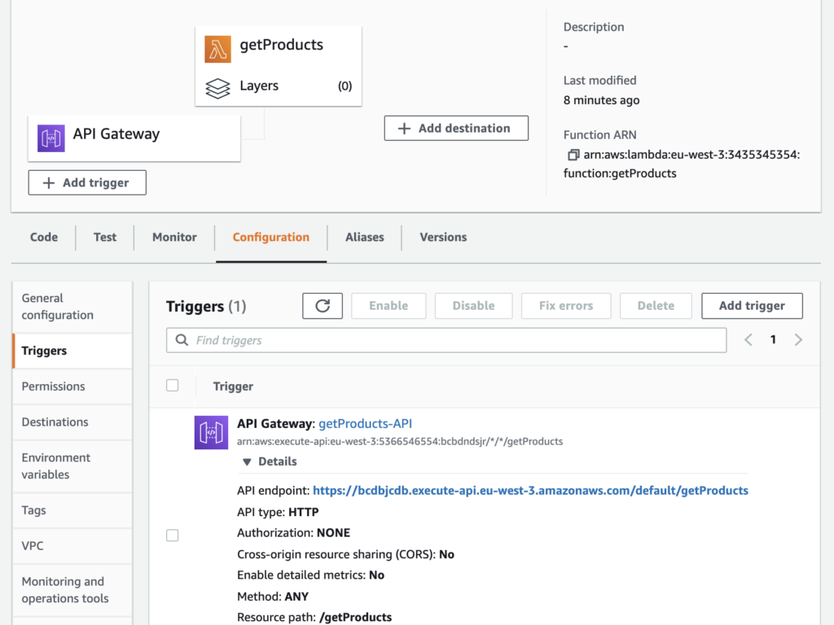834x625 pixels.
Task: Switch to the Test tab
Action: coord(105,237)
